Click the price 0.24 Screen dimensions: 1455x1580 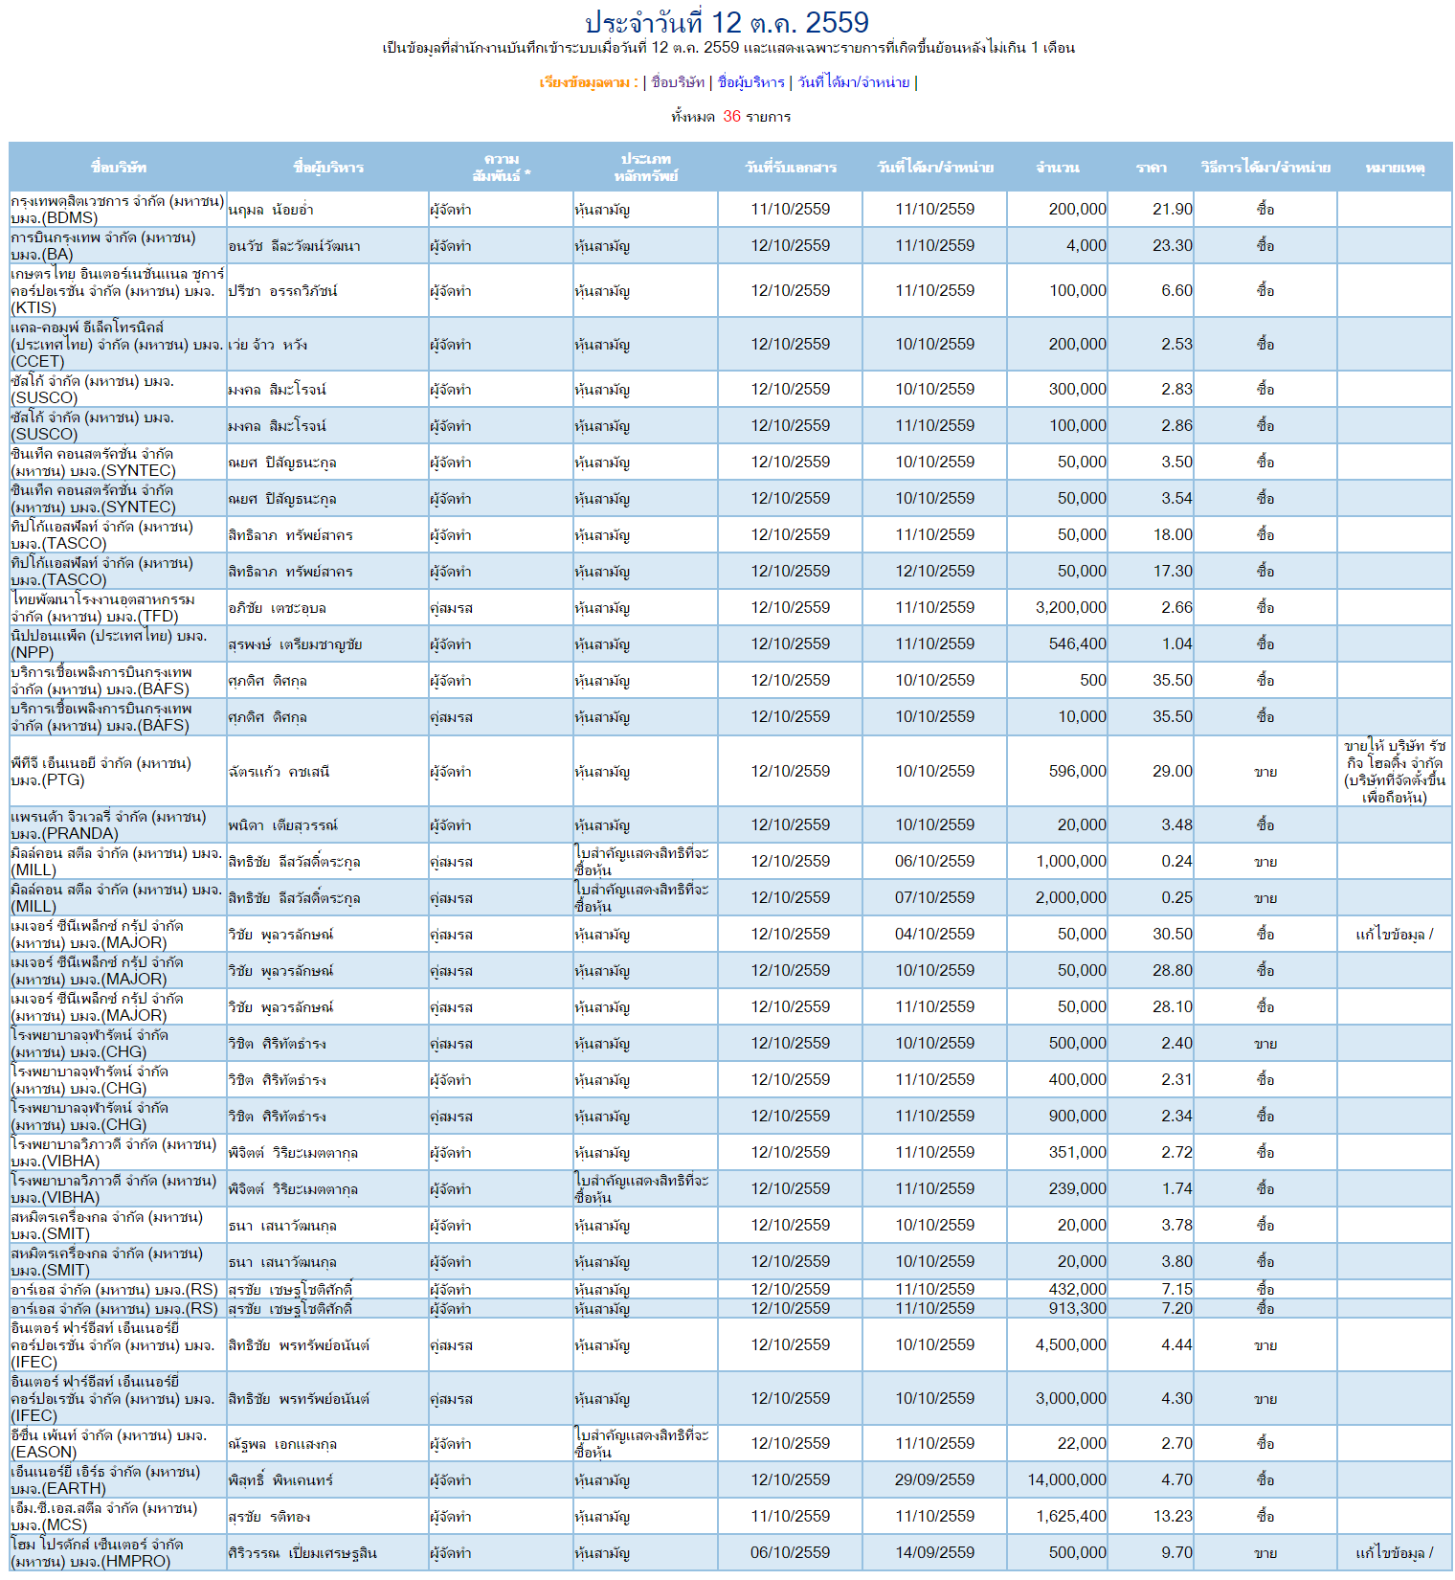pos(1176,862)
